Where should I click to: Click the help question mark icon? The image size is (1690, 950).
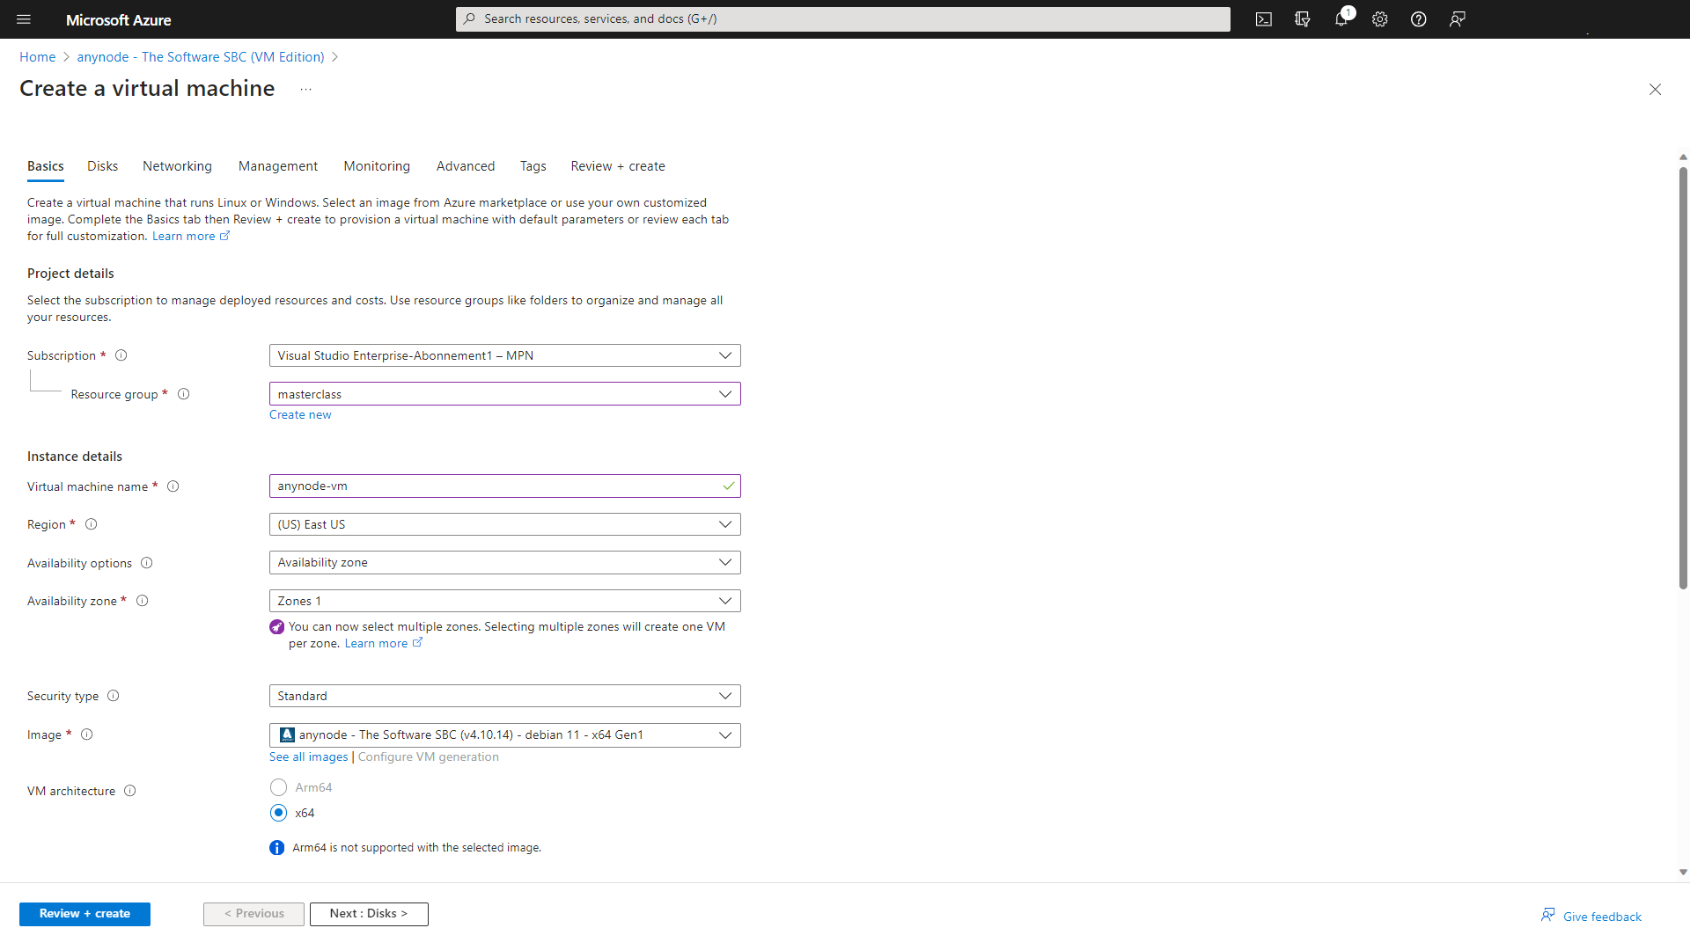1418,19
